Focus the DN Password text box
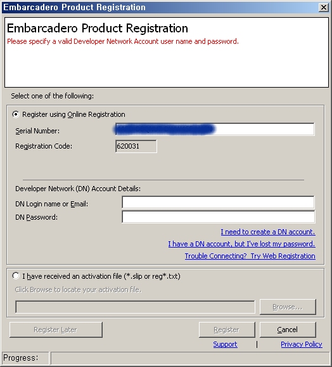The width and height of the screenshot is (332, 367). click(218, 217)
